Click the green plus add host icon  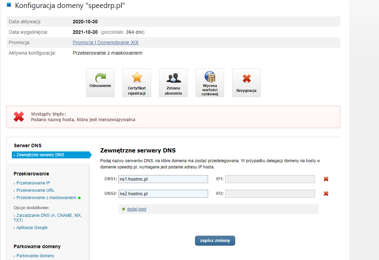pyautogui.click(x=124, y=209)
